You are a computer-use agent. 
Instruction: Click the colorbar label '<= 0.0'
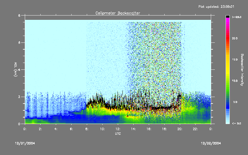(237, 123)
